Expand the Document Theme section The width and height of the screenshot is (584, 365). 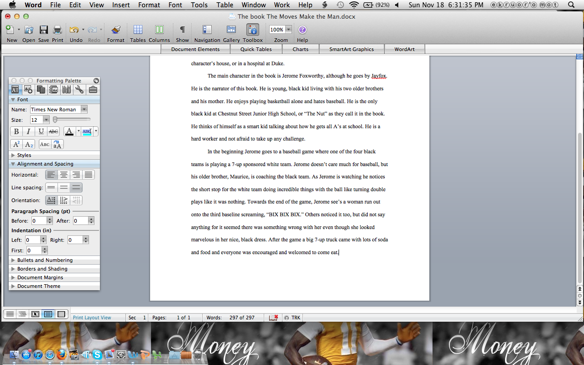click(54, 286)
